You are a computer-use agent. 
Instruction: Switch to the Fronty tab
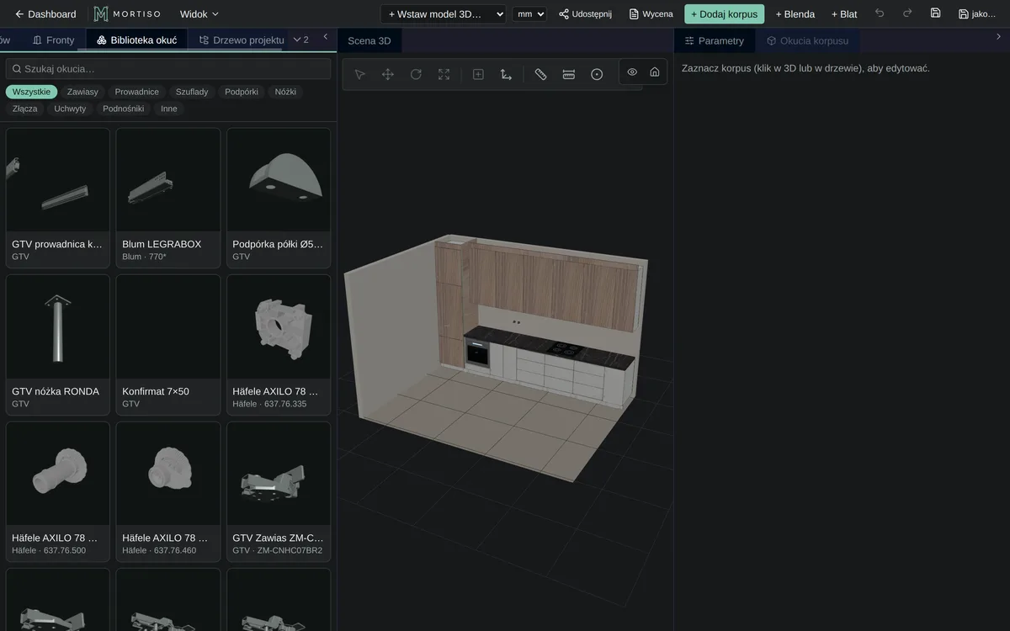tap(54, 40)
